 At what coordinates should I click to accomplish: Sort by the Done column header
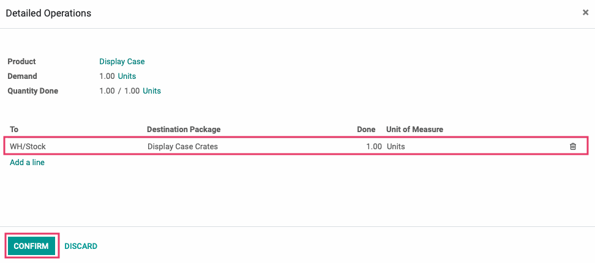pyautogui.click(x=366, y=129)
